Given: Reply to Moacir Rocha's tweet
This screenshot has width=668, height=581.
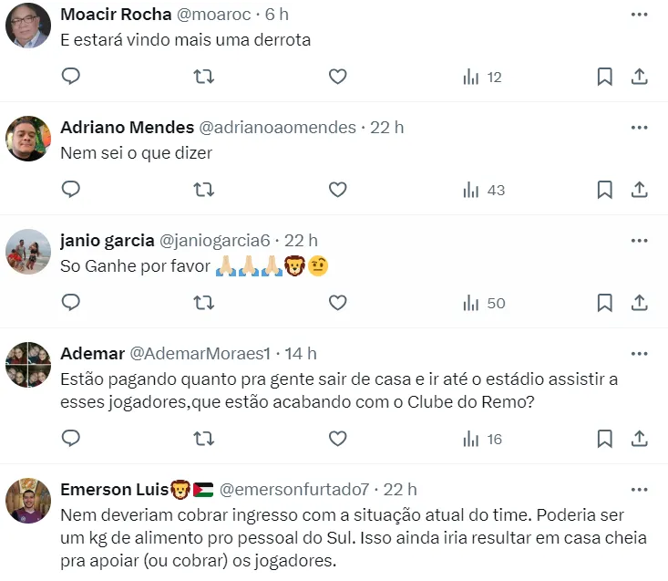Looking at the screenshot, I should [x=71, y=77].
